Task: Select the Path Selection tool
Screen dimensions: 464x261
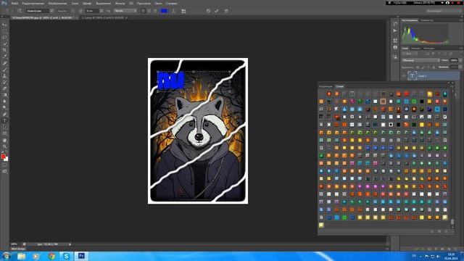Action: click(4, 127)
